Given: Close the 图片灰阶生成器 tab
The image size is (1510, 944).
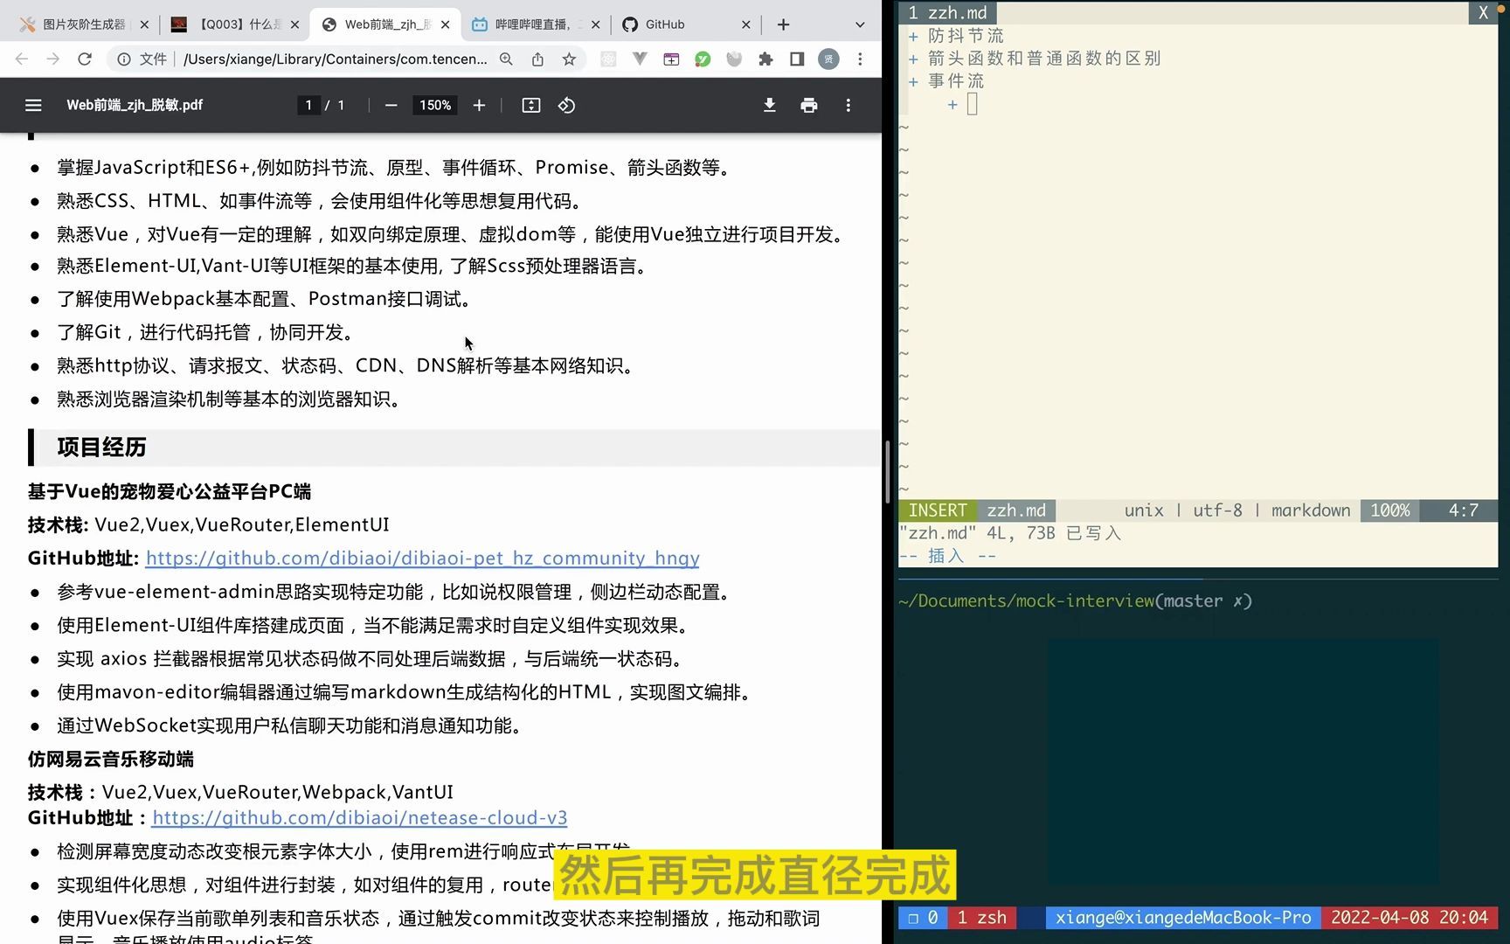Looking at the screenshot, I should click(x=144, y=24).
